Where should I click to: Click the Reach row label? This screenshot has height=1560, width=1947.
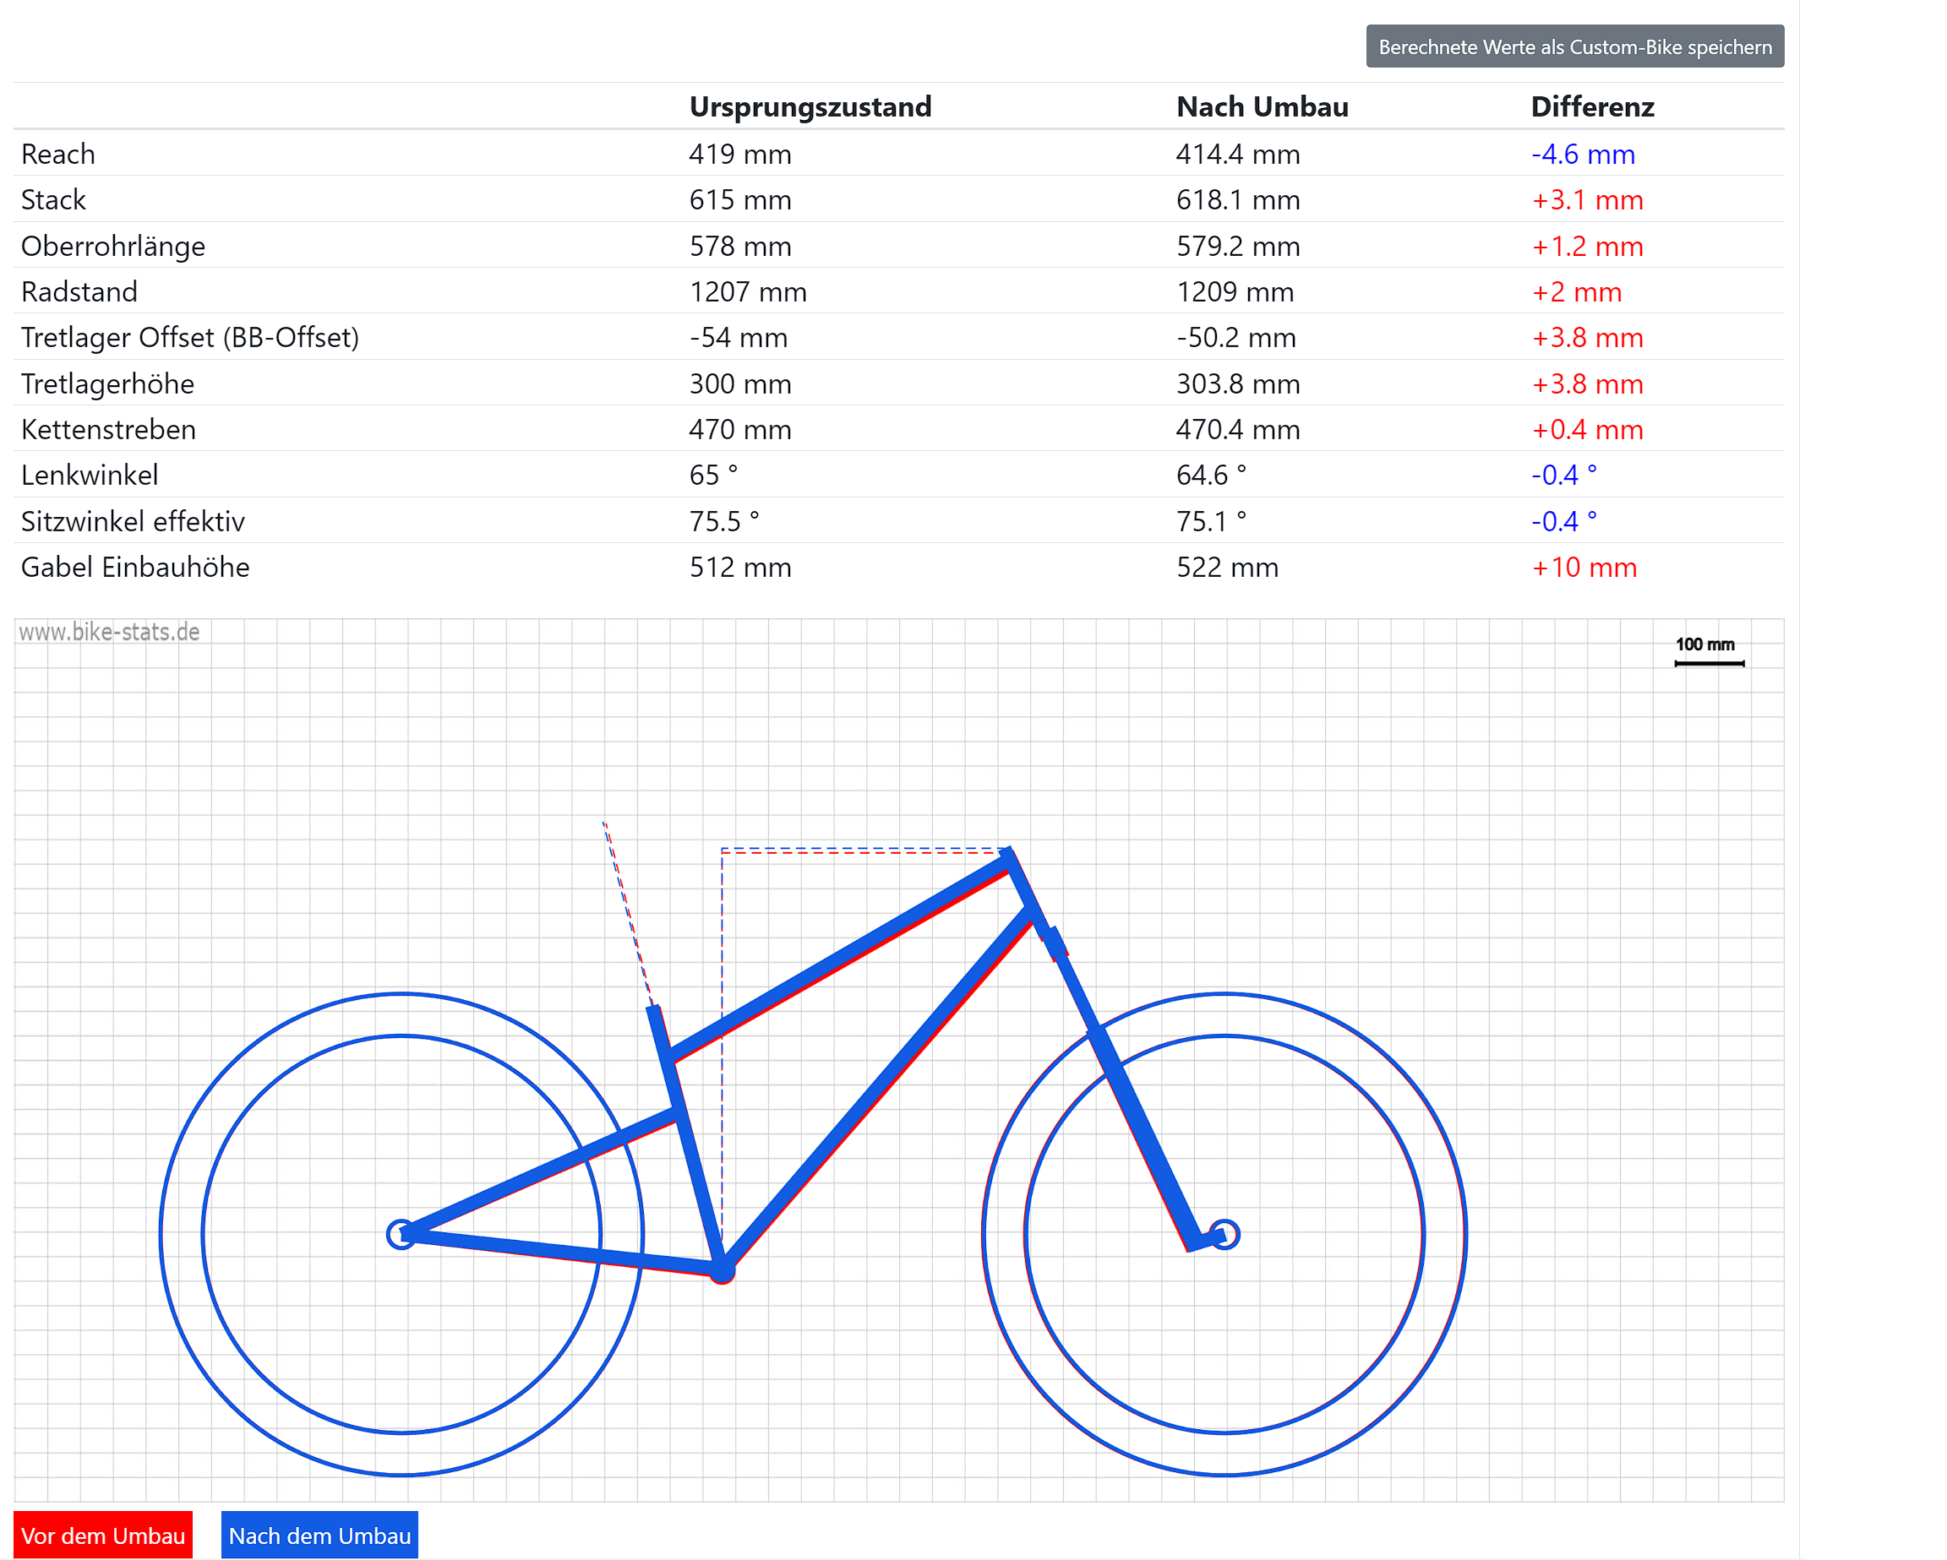point(57,155)
